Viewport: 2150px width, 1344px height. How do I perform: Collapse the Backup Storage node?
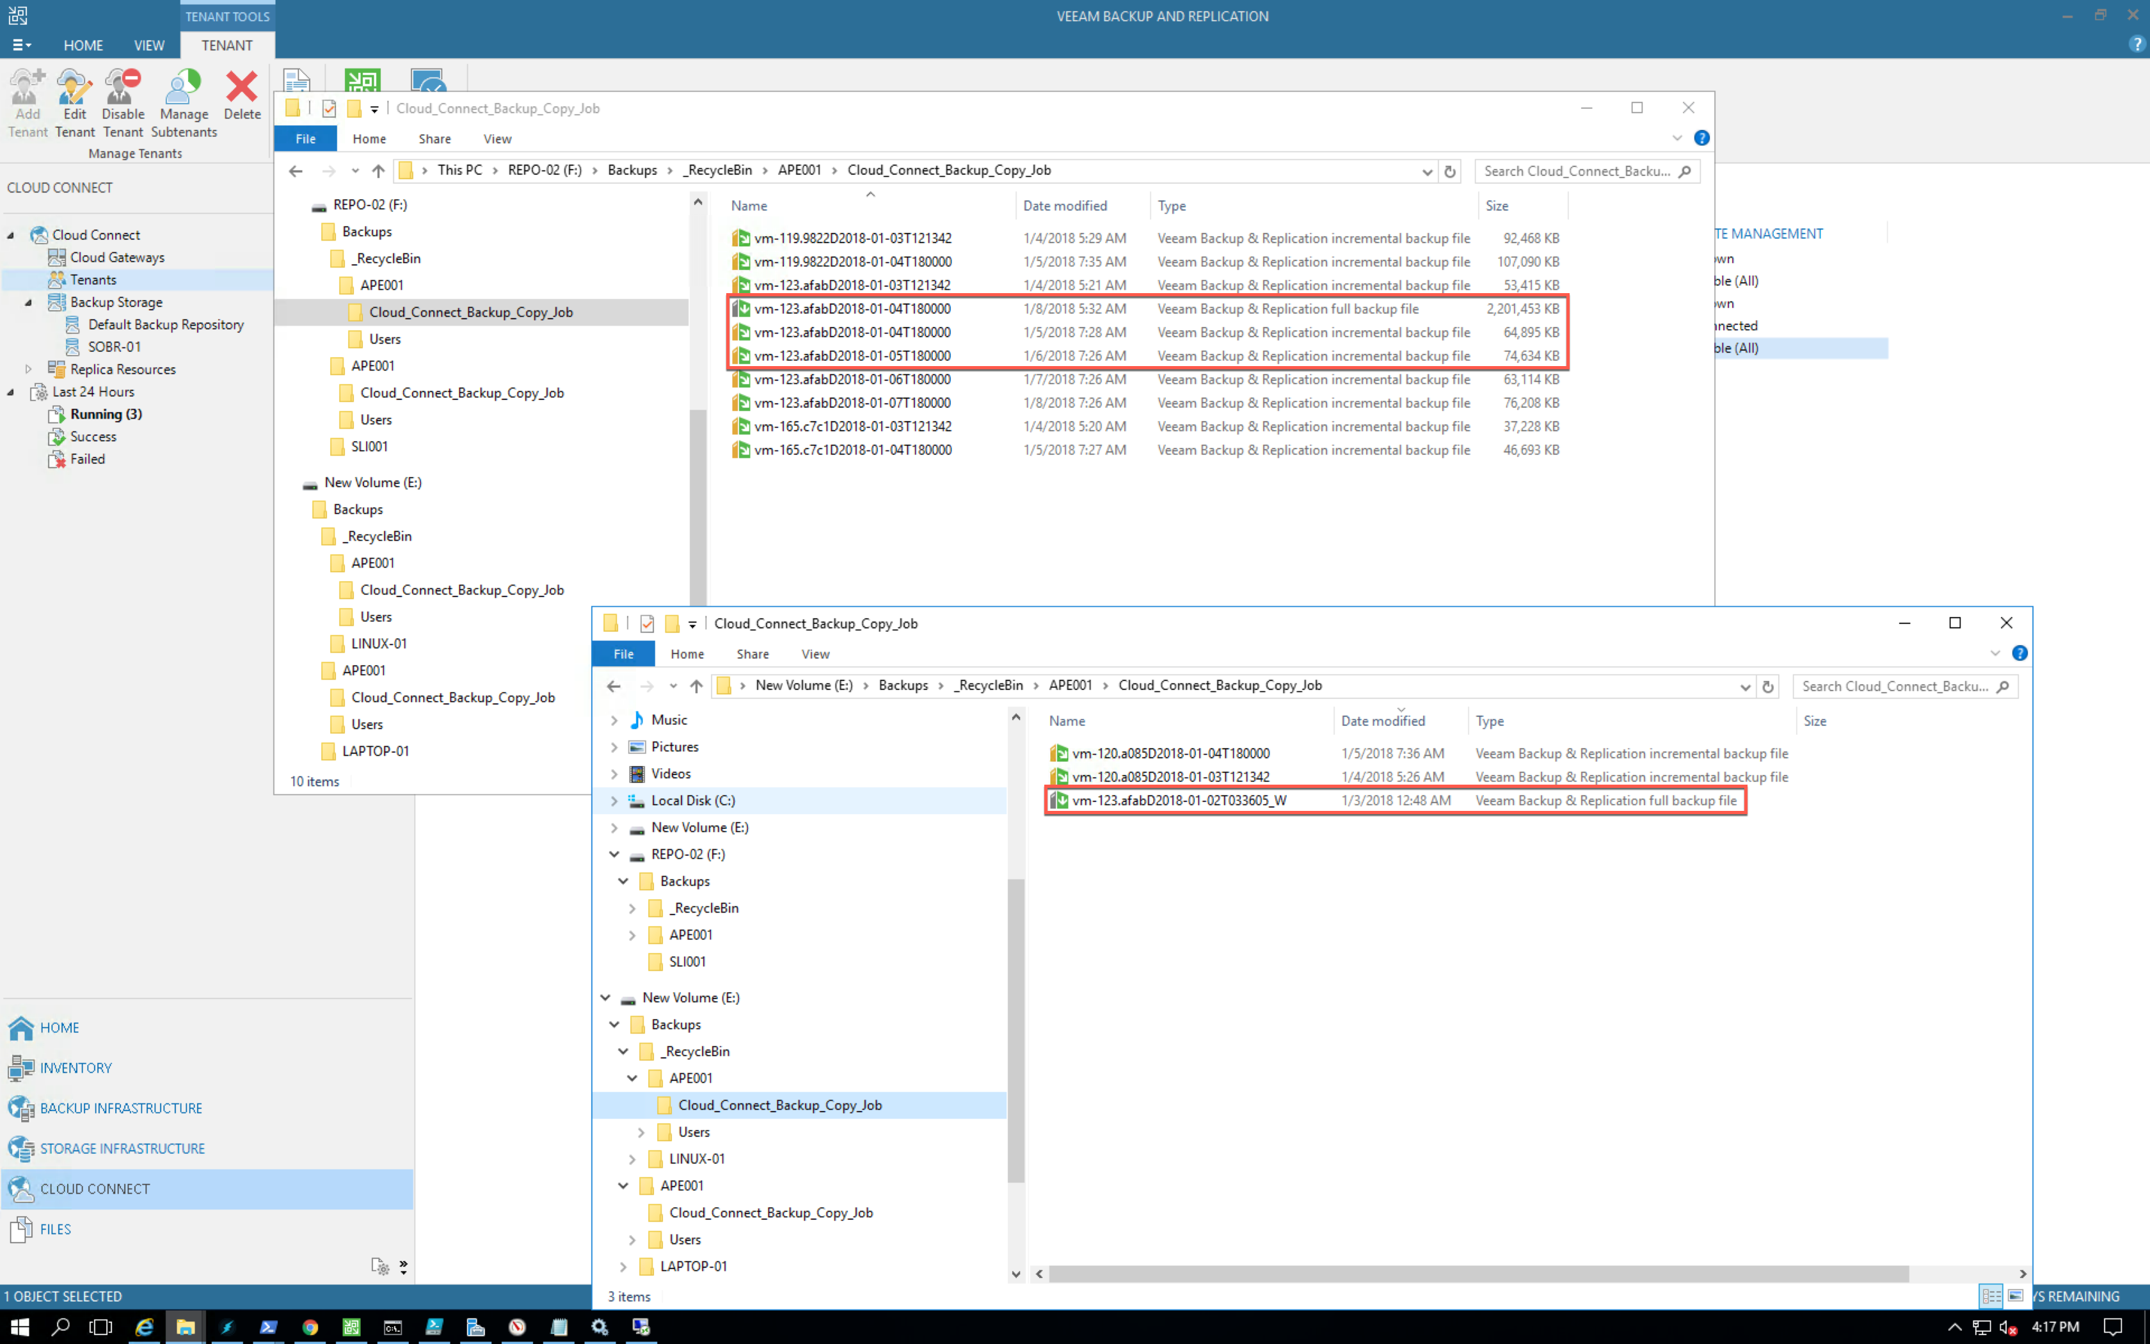[x=28, y=302]
